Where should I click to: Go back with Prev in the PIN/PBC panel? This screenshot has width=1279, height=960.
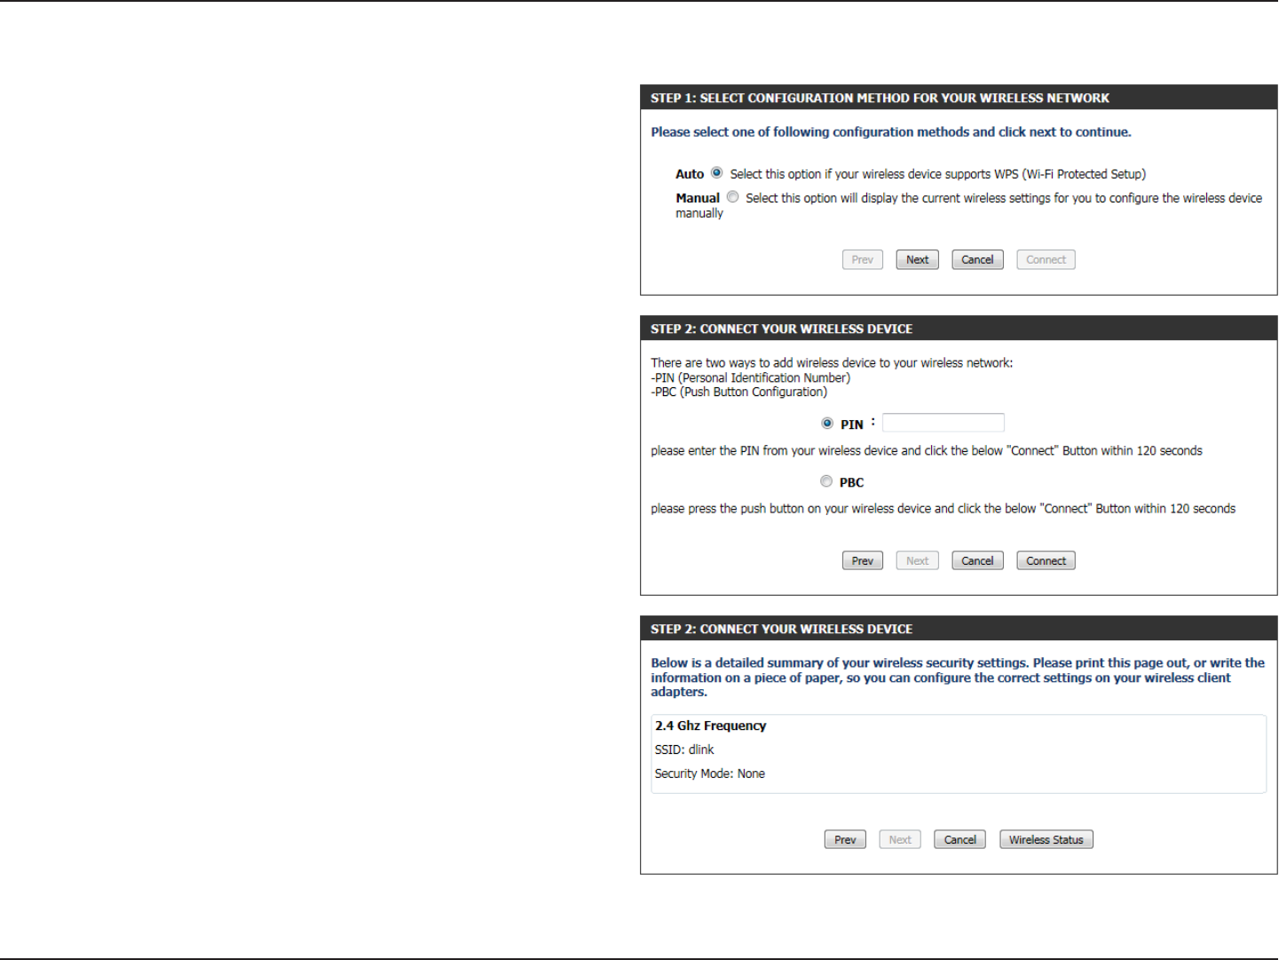tap(863, 561)
